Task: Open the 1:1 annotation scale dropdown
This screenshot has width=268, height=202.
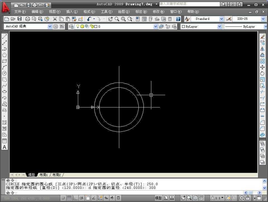Action: tap(222, 198)
